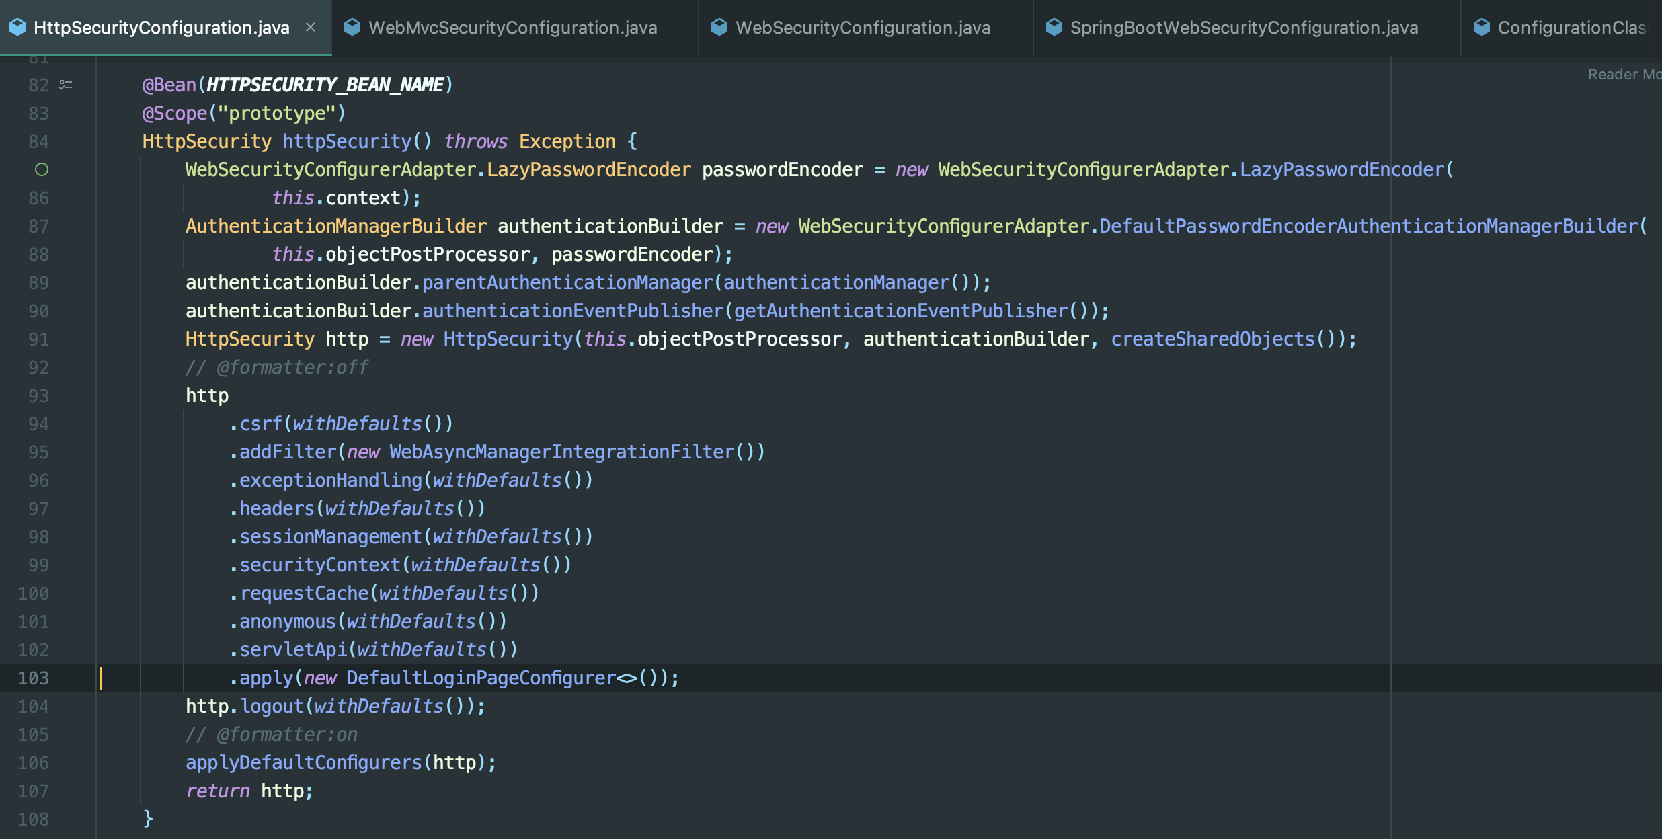Click line number 91 in the gutter
The image size is (1662, 839).
pos(38,339)
